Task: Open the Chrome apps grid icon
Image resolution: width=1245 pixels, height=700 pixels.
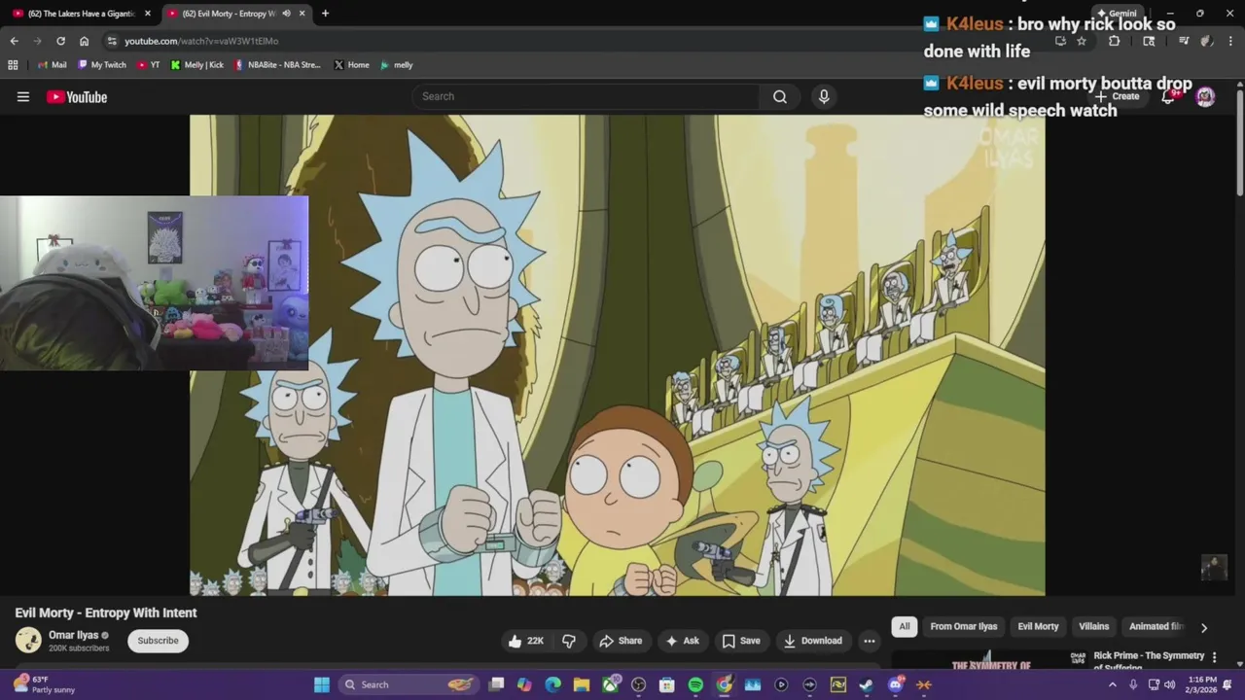Action: 13,65
